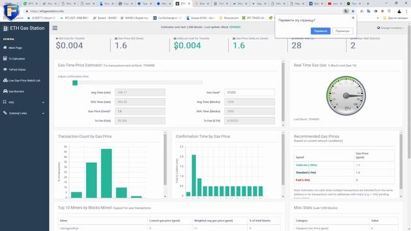Click Gas-Time-Price Estimator panel scrollbar

283,93
